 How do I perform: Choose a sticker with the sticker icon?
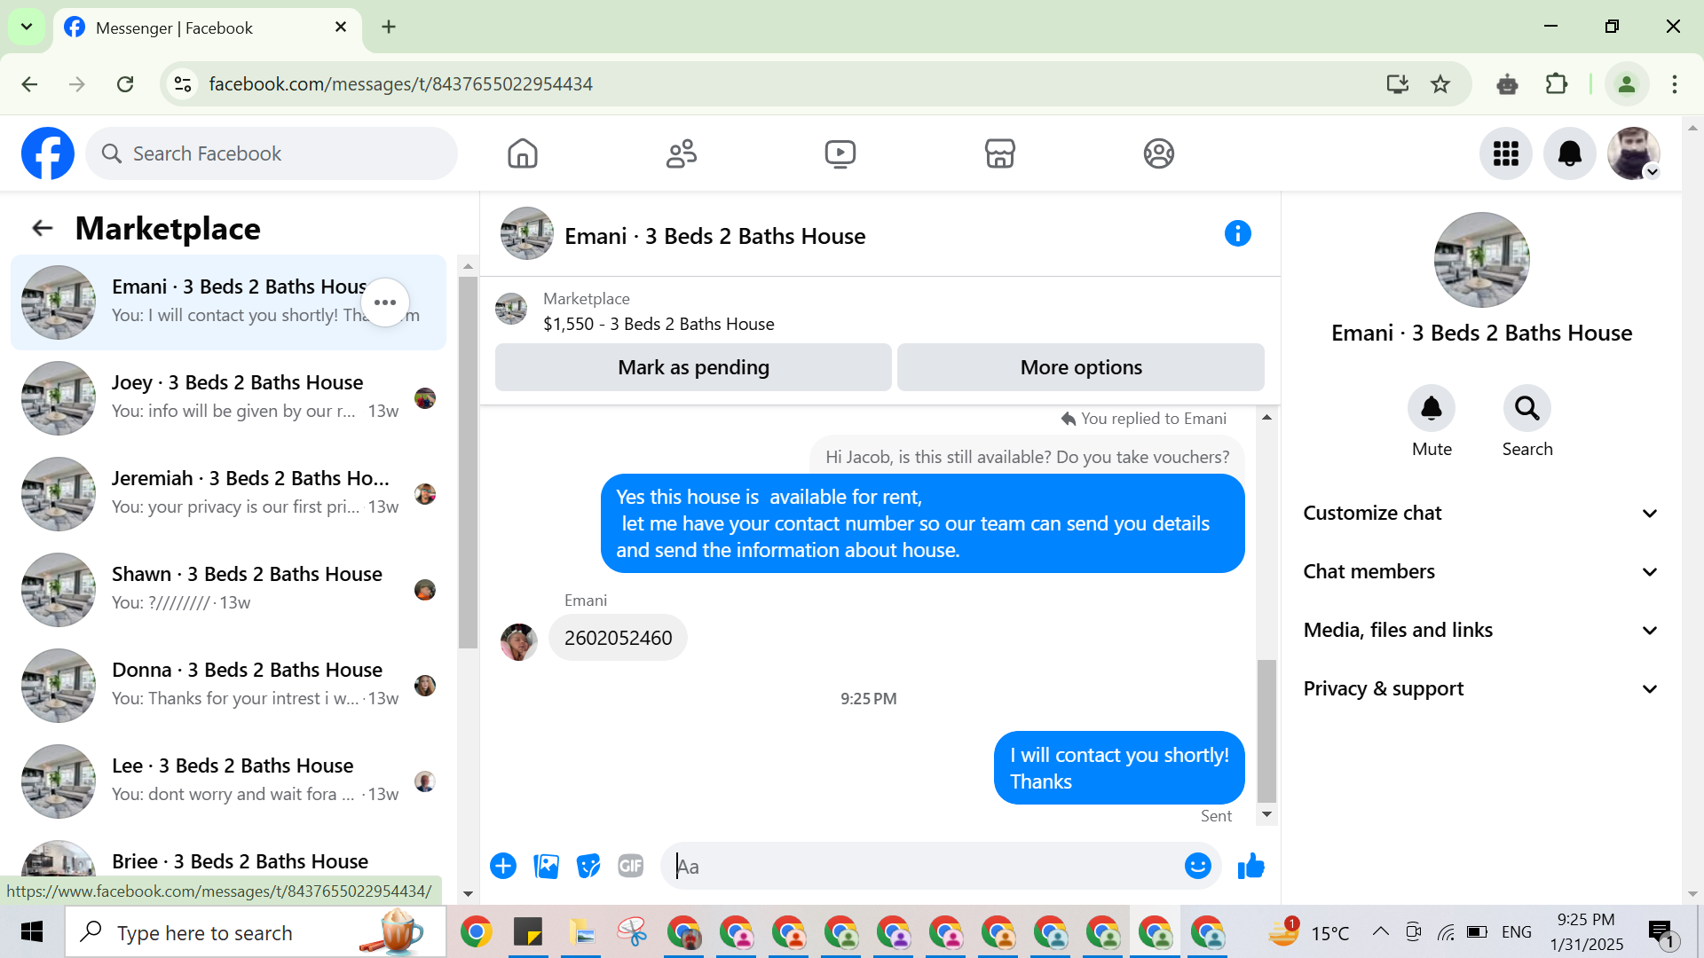[588, 866]
